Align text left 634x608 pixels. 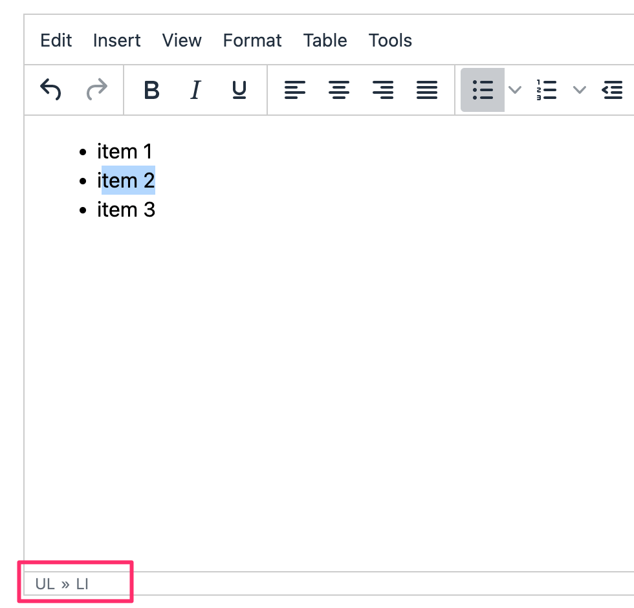[x=295, y=90]
